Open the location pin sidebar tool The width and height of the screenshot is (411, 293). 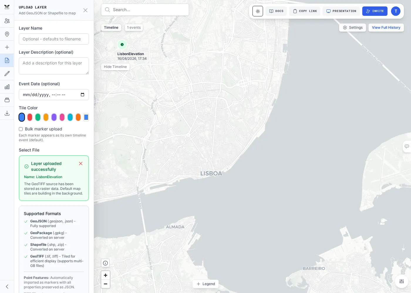point(7,34)
